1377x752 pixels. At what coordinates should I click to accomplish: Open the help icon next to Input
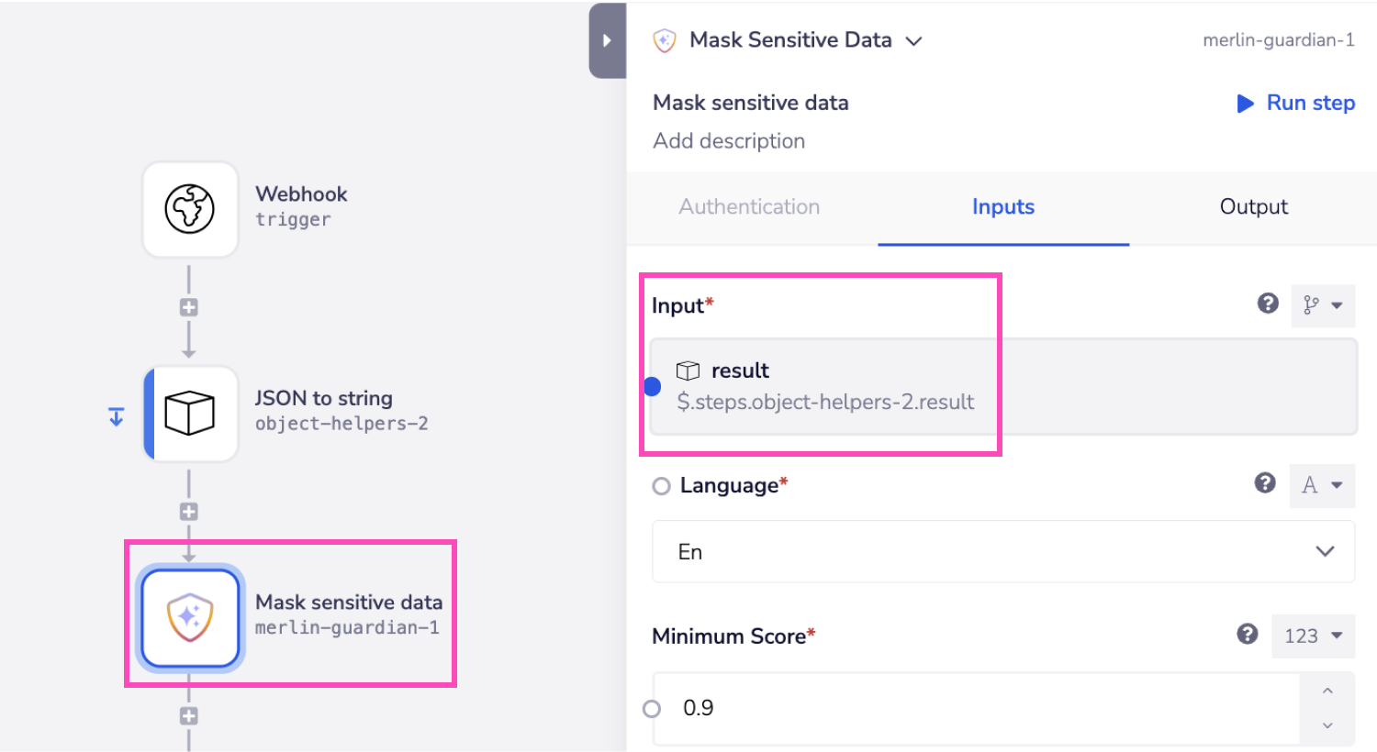(x=1268, y=304)
